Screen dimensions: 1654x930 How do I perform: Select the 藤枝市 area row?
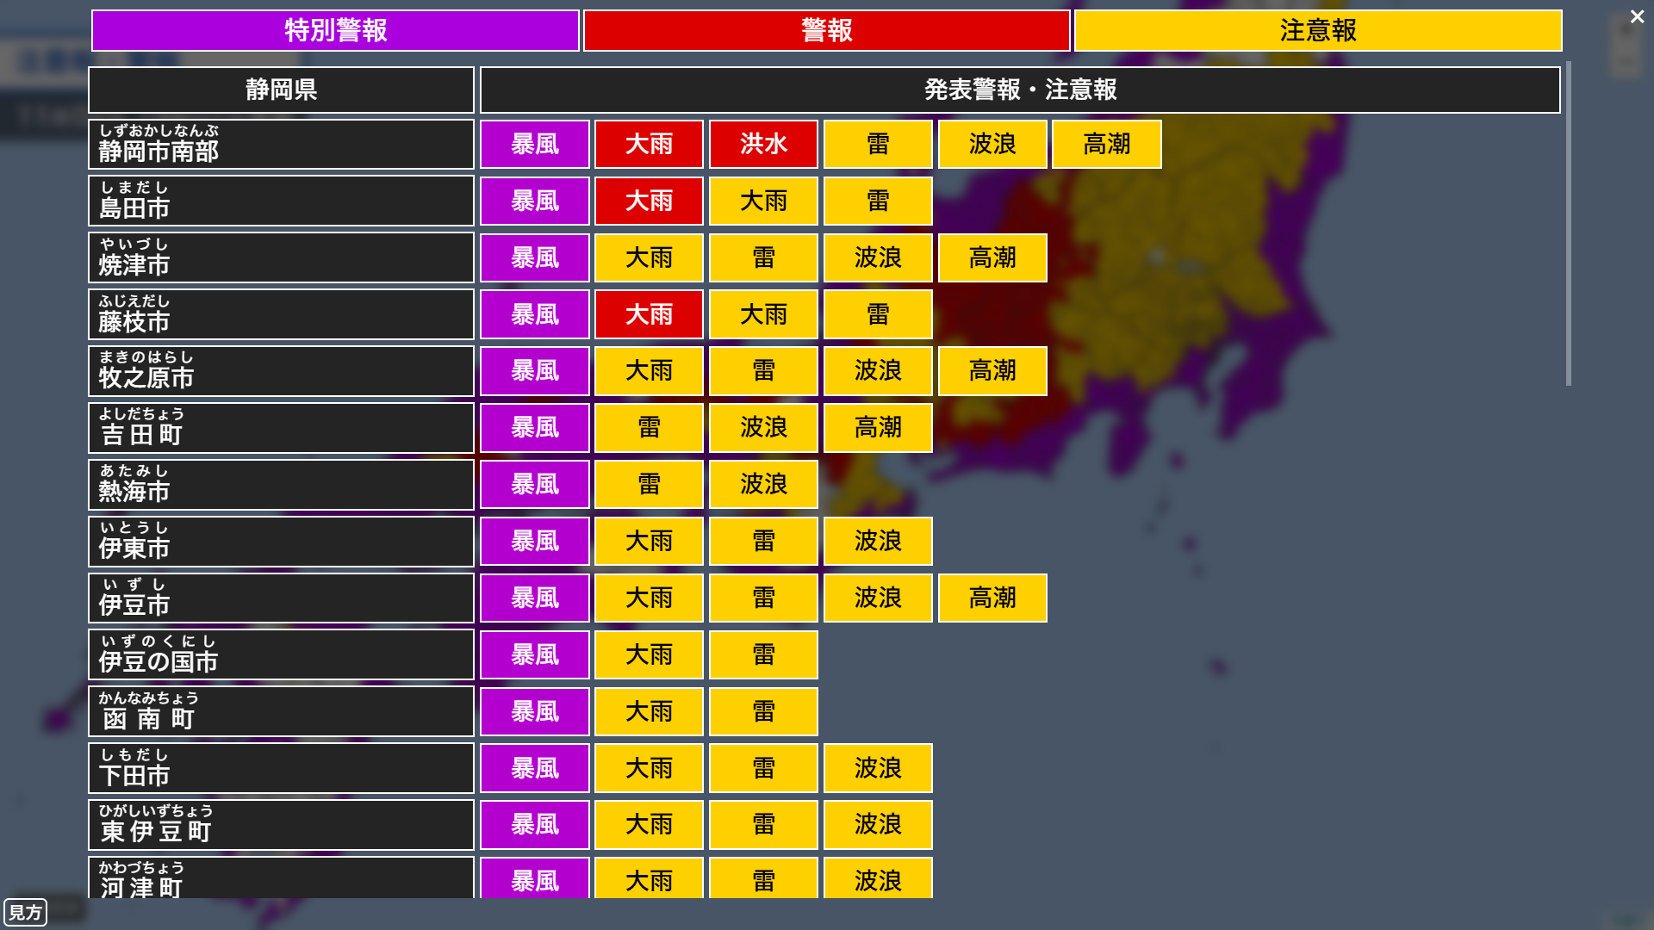(281, 314)
